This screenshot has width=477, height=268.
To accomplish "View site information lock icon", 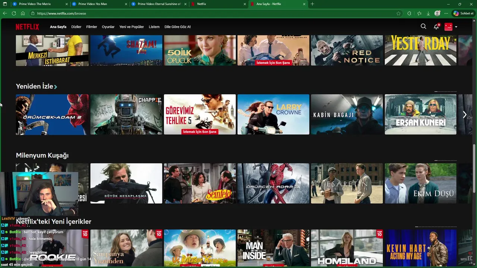I will tap(33, 13).
